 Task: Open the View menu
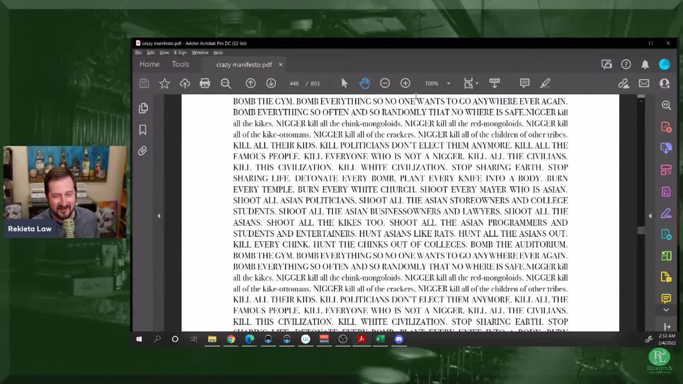pyautogui.click(x=164, y=53)
